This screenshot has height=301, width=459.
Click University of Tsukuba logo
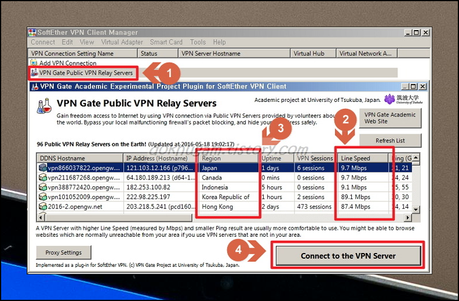[403, 99]
